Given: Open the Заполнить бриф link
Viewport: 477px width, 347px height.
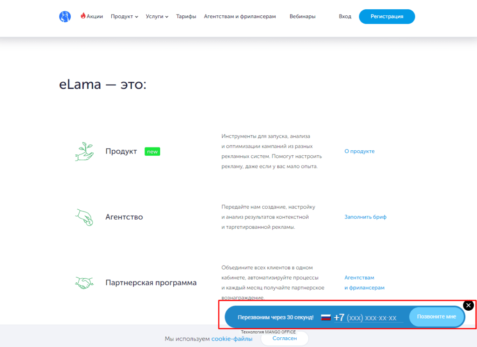Looking at the screenshot, I should (x=365, y=217).
